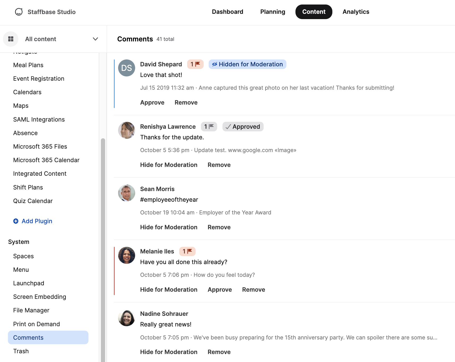Select the Content tab

314,12
